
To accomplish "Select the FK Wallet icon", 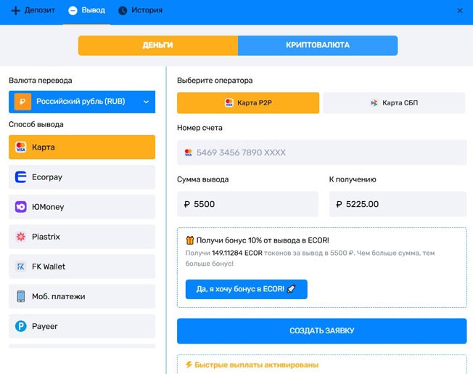I will tap(20, 267).
